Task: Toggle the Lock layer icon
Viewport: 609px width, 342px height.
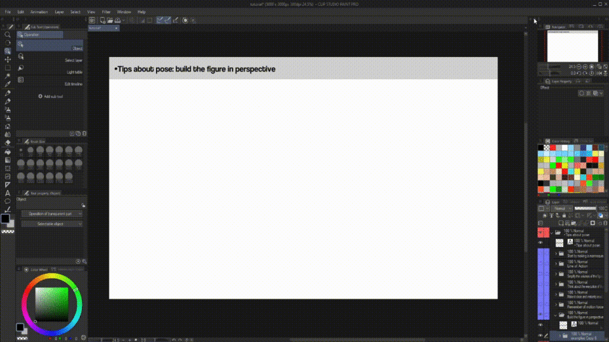Action: tap(564, 215)
